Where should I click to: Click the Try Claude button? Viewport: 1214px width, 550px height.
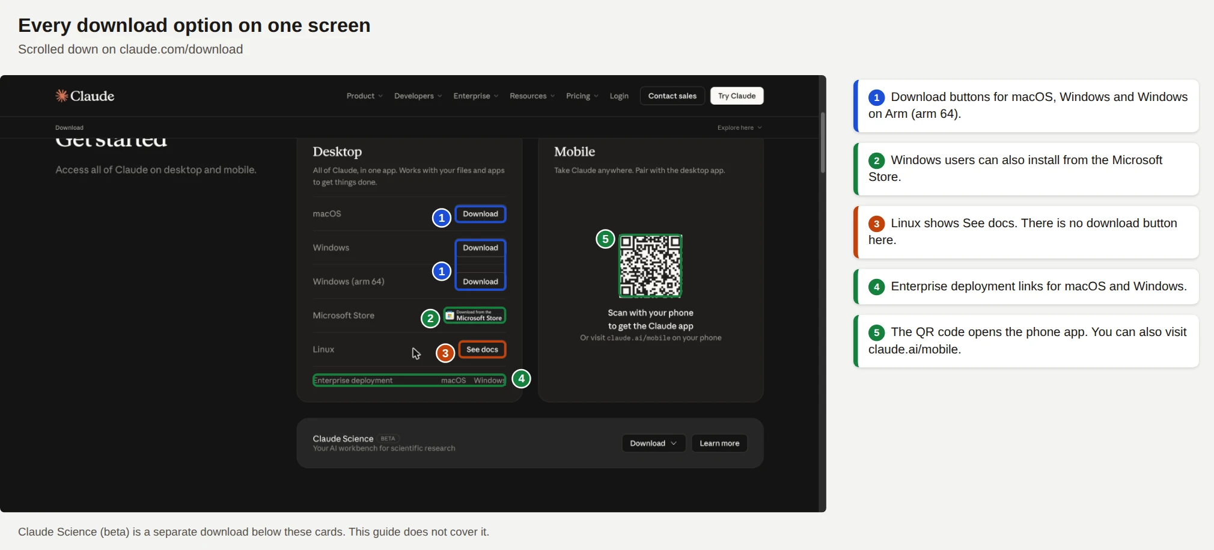click(737, 96)
